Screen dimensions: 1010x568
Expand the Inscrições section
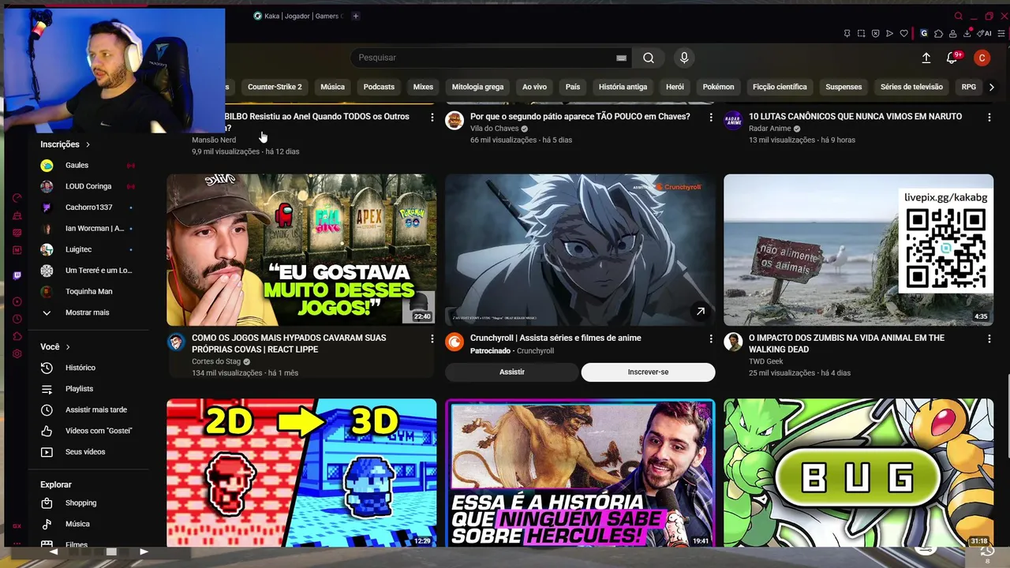point(65,144)
